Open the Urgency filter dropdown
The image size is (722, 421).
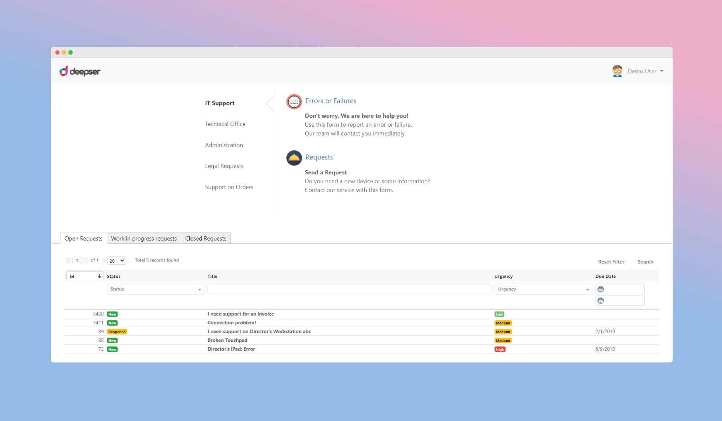[543, 289]
